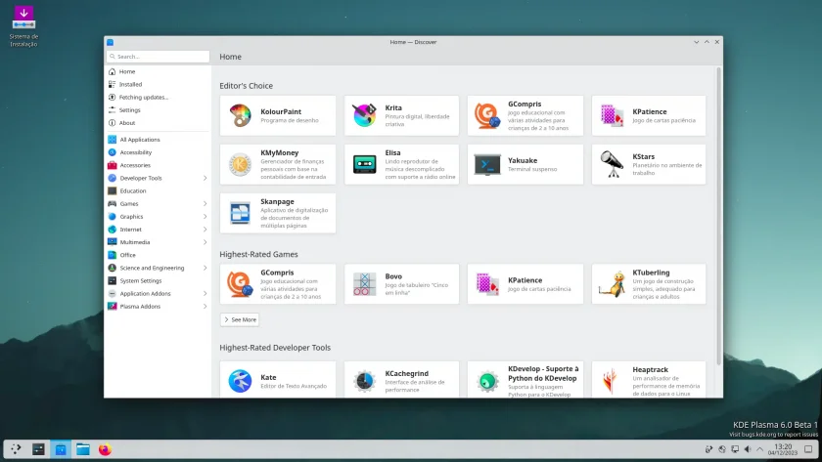The image size is (822, 462).
Task: Open Yakuake terminal app icon
Action: pos(487,164)
